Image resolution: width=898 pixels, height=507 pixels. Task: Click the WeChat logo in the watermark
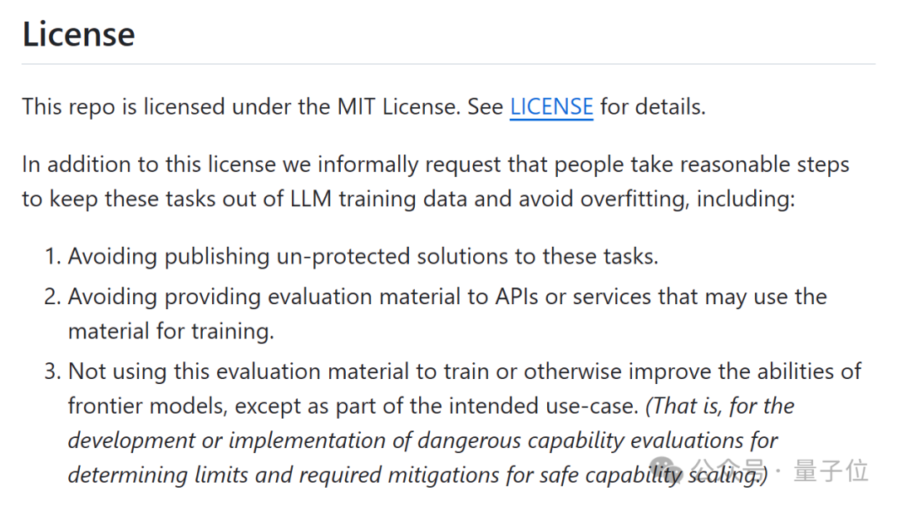click(x=666, y=470)
